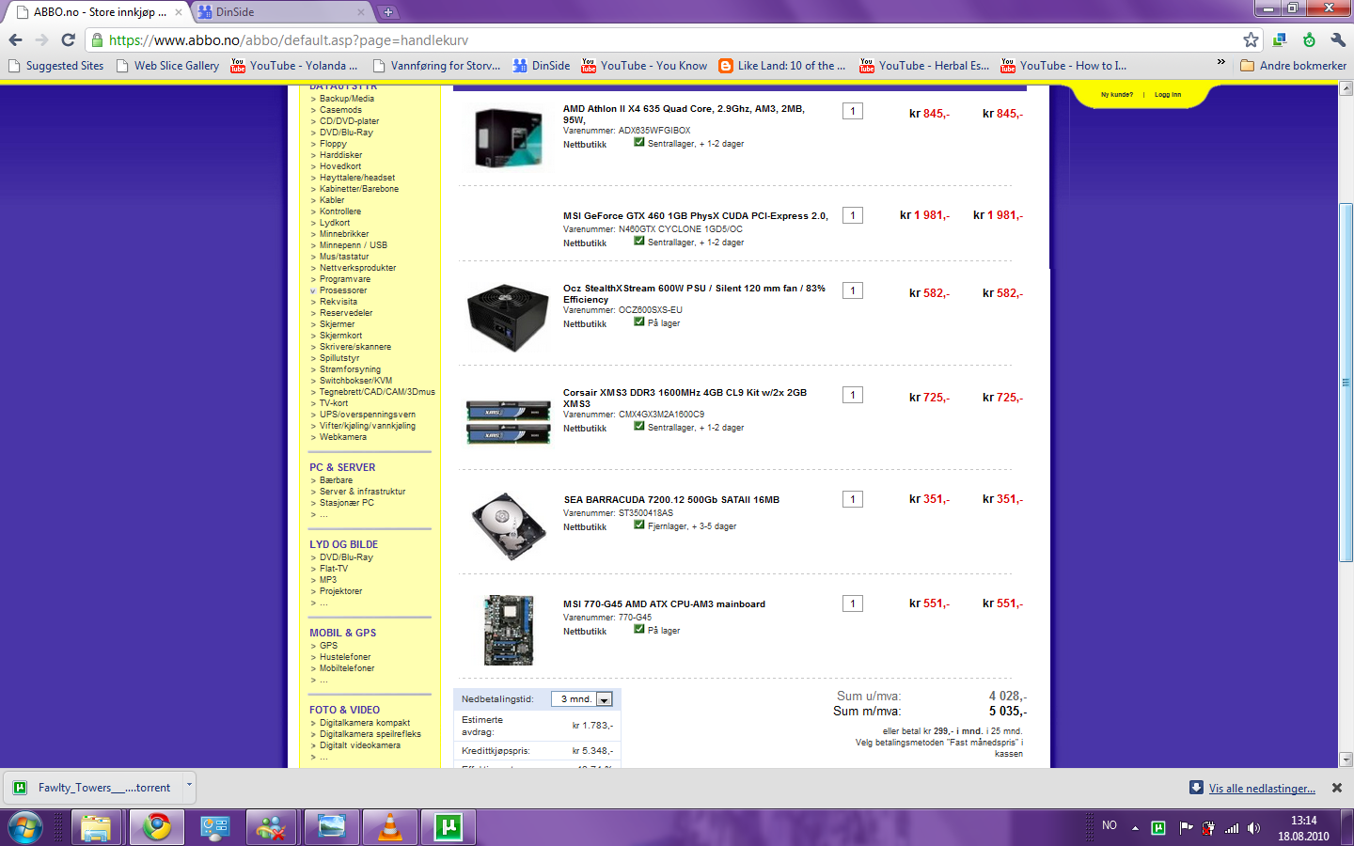Click the browser forward arrow

pos(41,40)
